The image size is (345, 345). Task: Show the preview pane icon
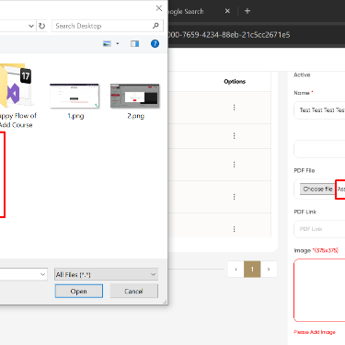tap(134, 44)
